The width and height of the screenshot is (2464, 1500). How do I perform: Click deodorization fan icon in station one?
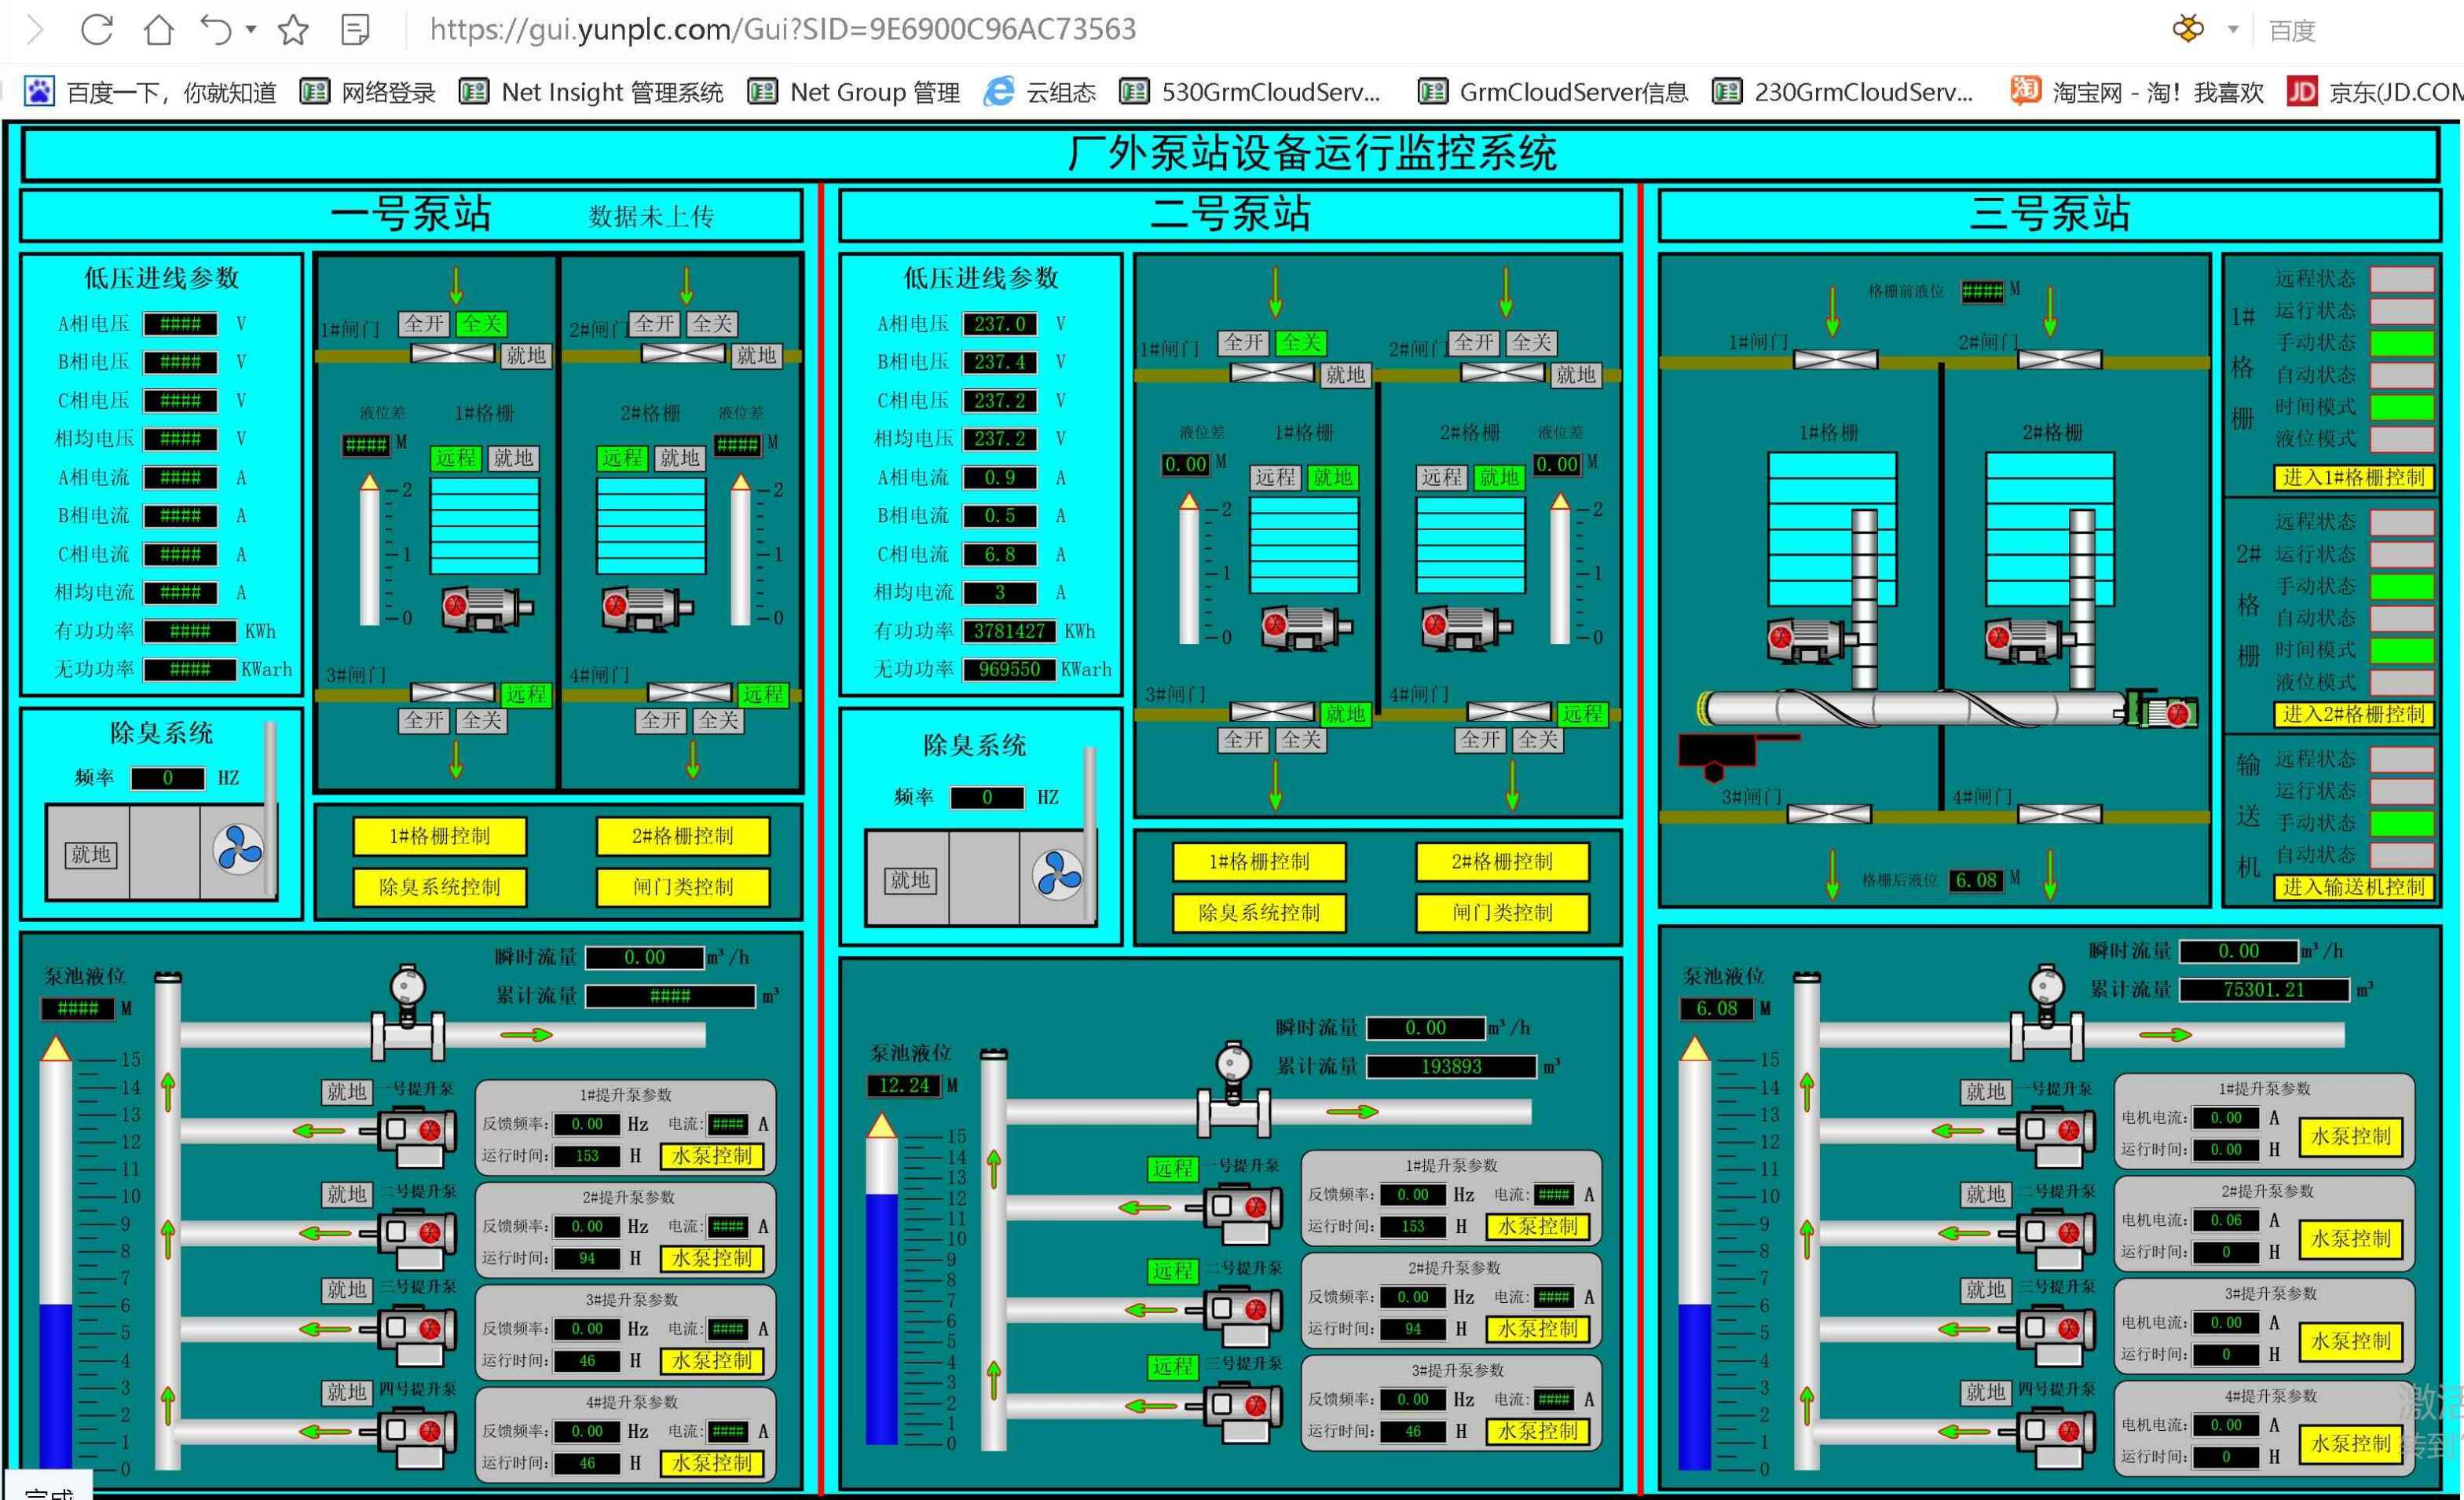pos(238,849)
